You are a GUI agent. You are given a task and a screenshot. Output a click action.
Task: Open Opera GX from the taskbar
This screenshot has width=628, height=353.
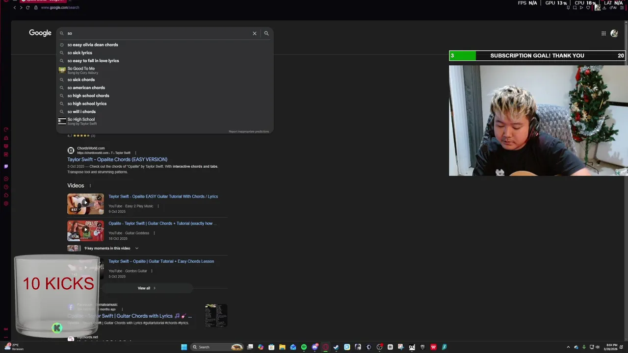click(x=325, y=347)
